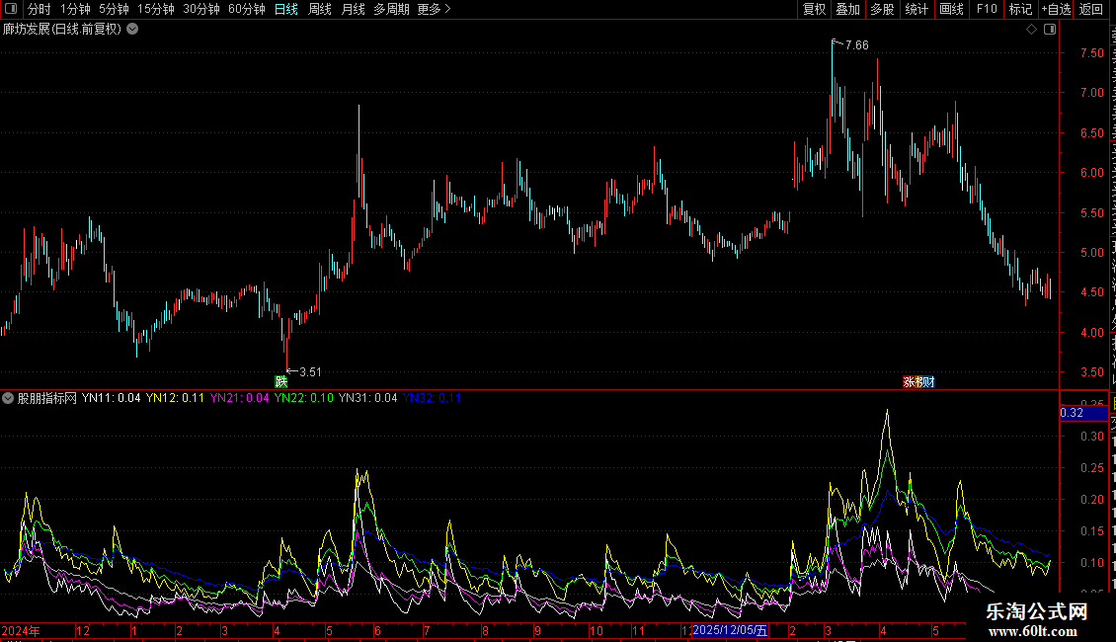The height and width of the screenshot is (642, 1116).
Task: Expand the 更多 periods menu
Action: pos(434,9)
